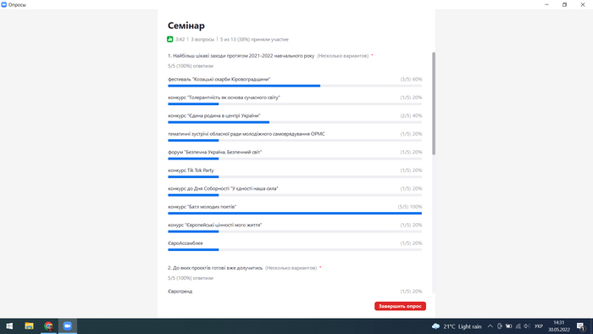Open the network tray icon

click(x=518, y=326)
